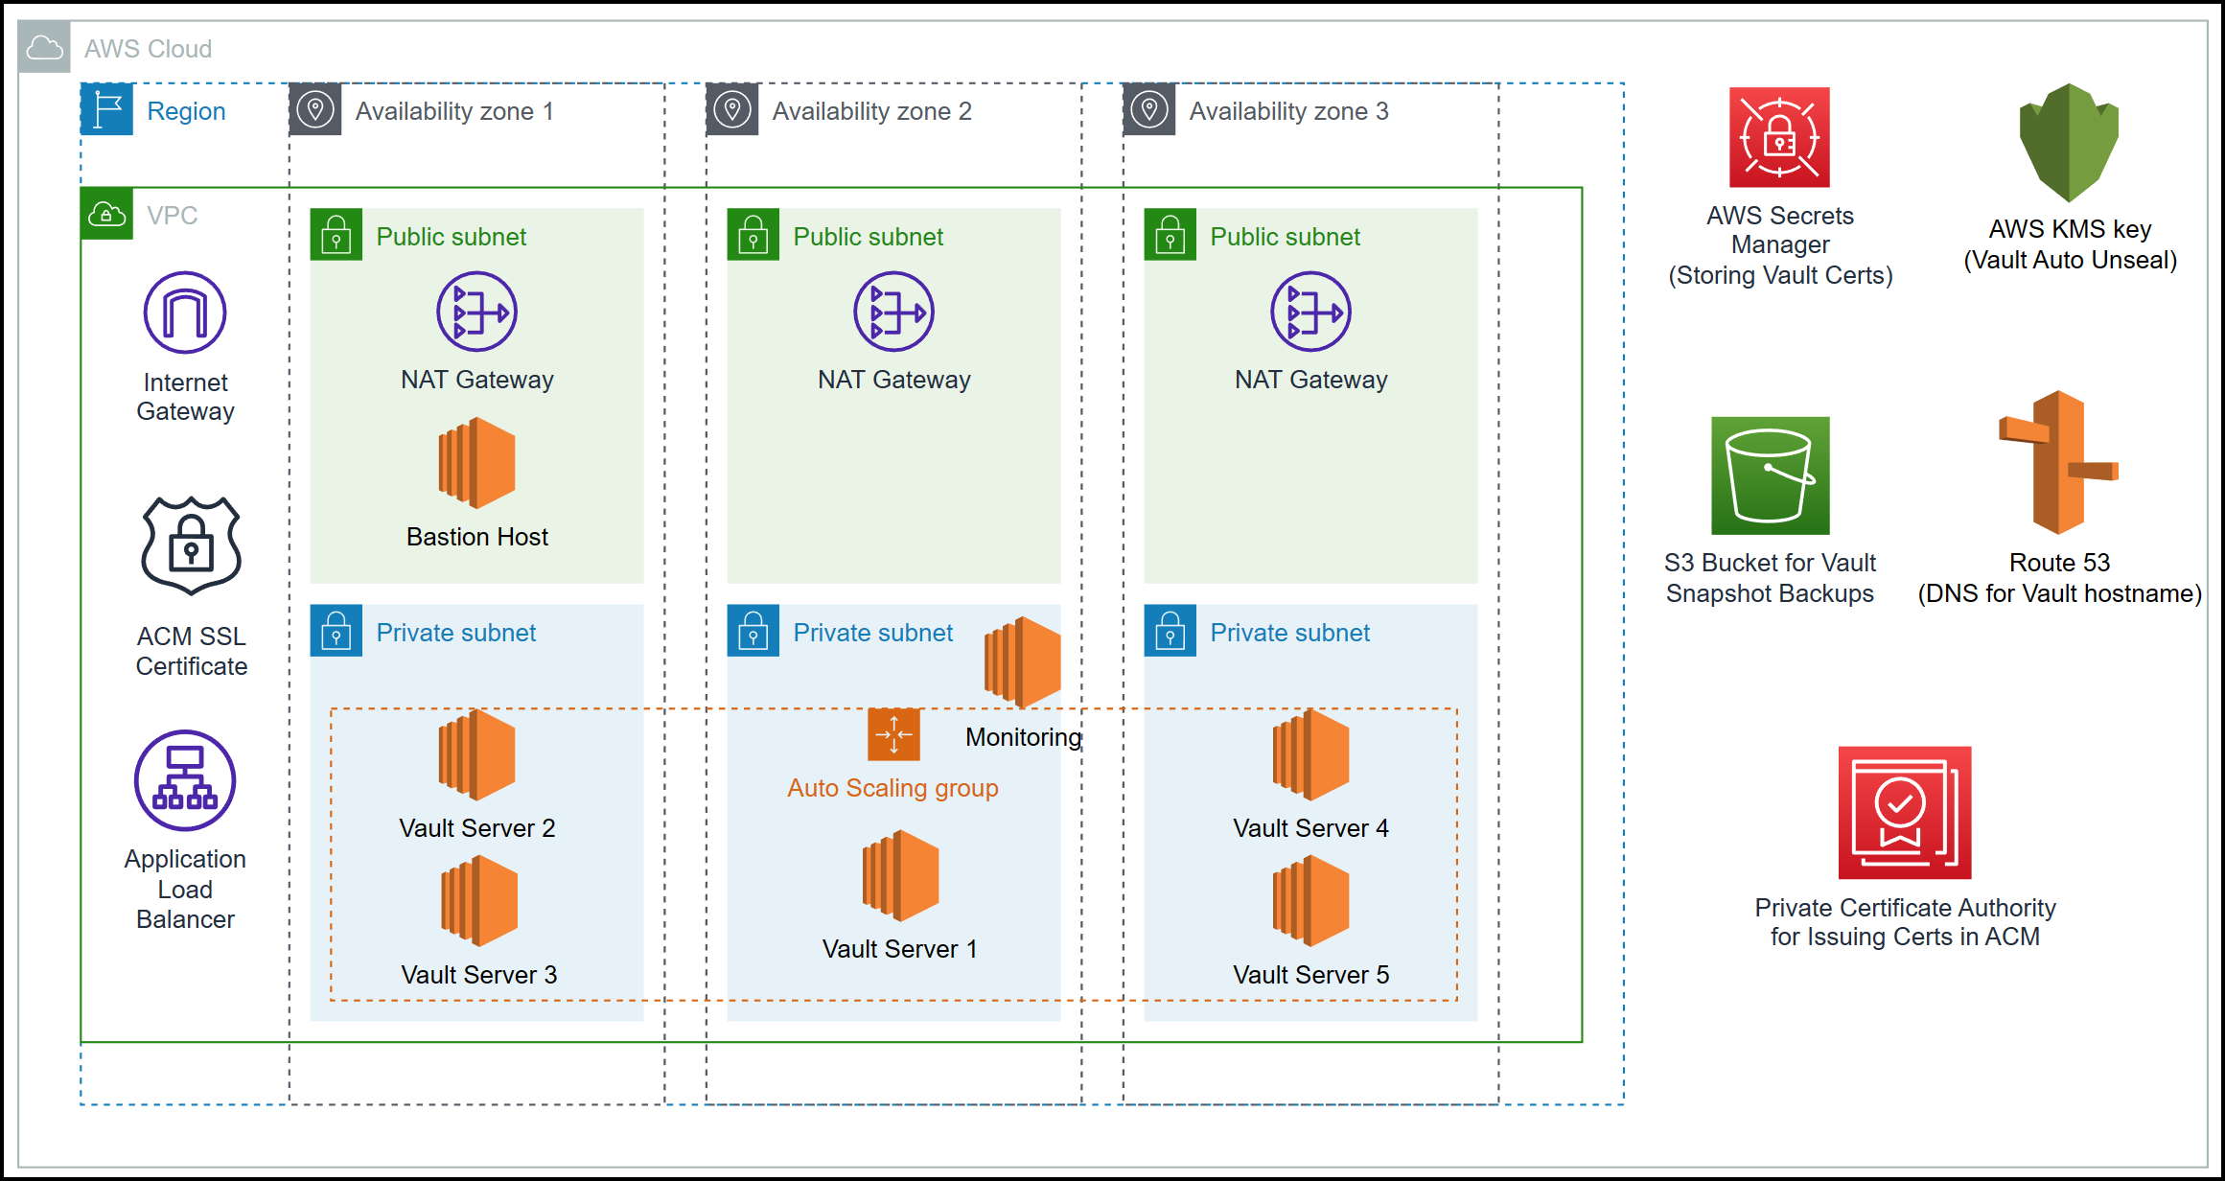Click the Vault Server 5 icon

pyautogui.click(x=1310, y=901)
